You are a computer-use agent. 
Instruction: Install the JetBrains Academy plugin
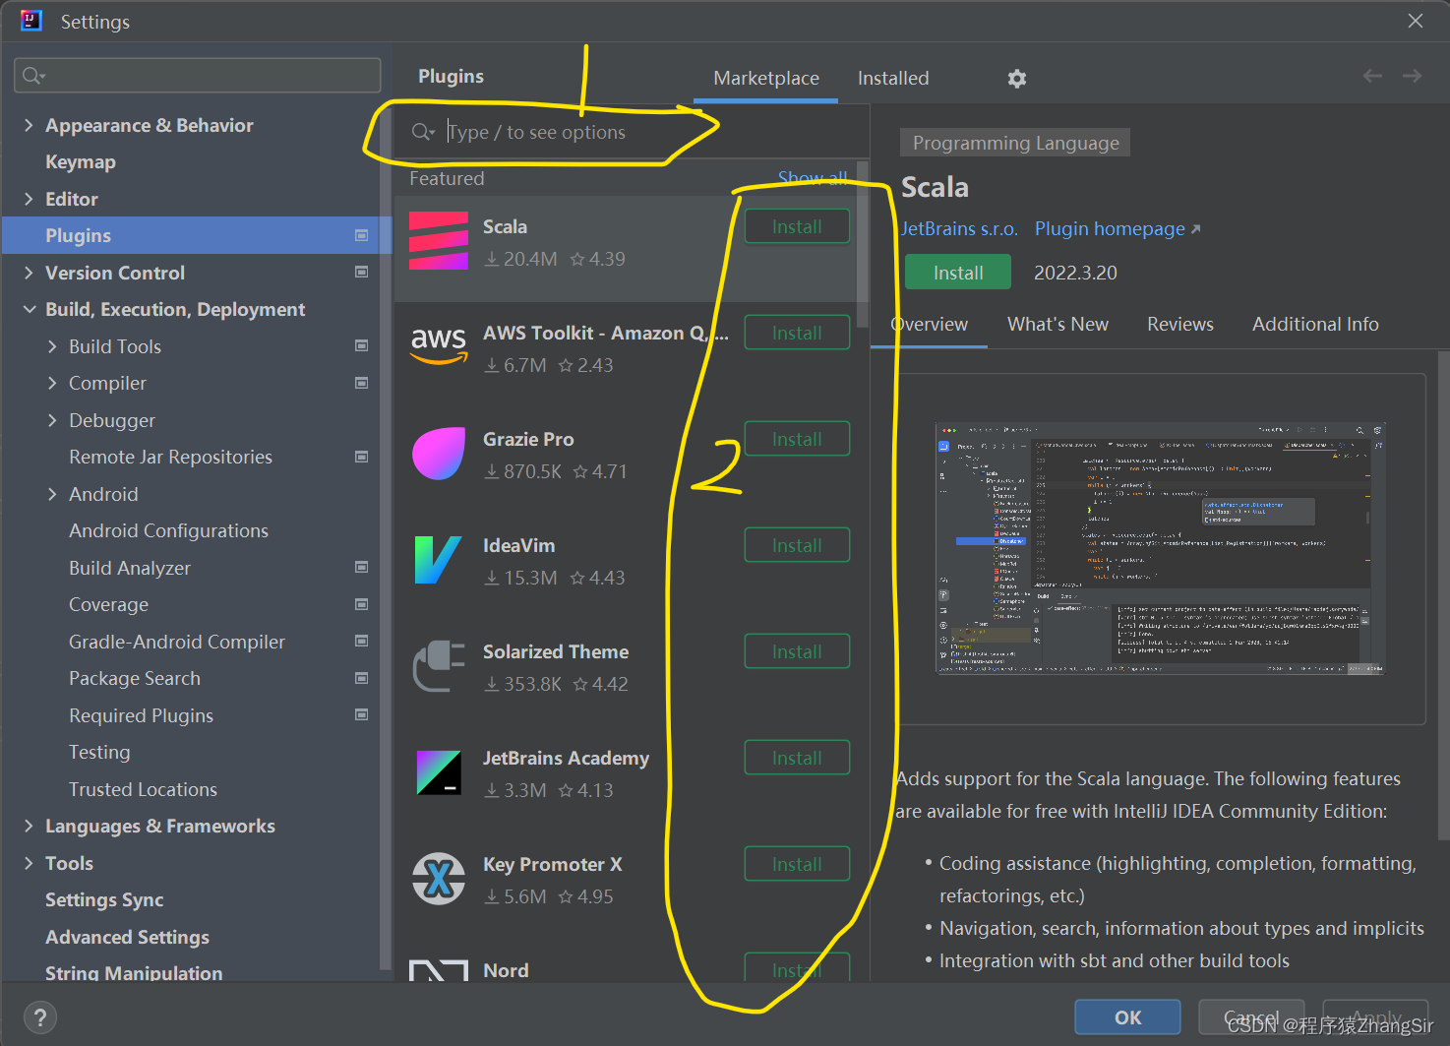(x=797, y=758)
